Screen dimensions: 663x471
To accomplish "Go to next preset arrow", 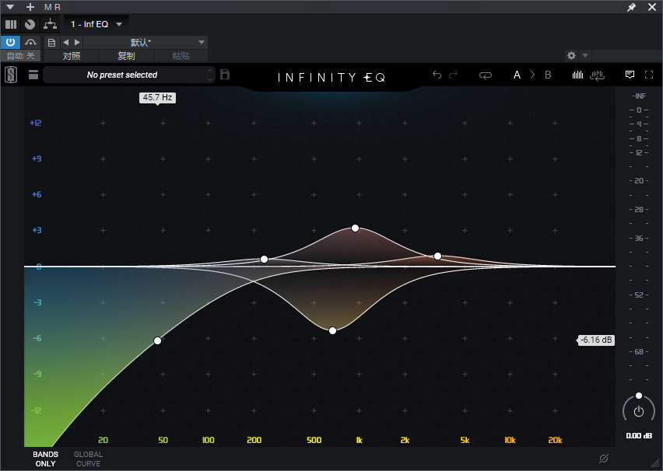I will pos(77,42).
